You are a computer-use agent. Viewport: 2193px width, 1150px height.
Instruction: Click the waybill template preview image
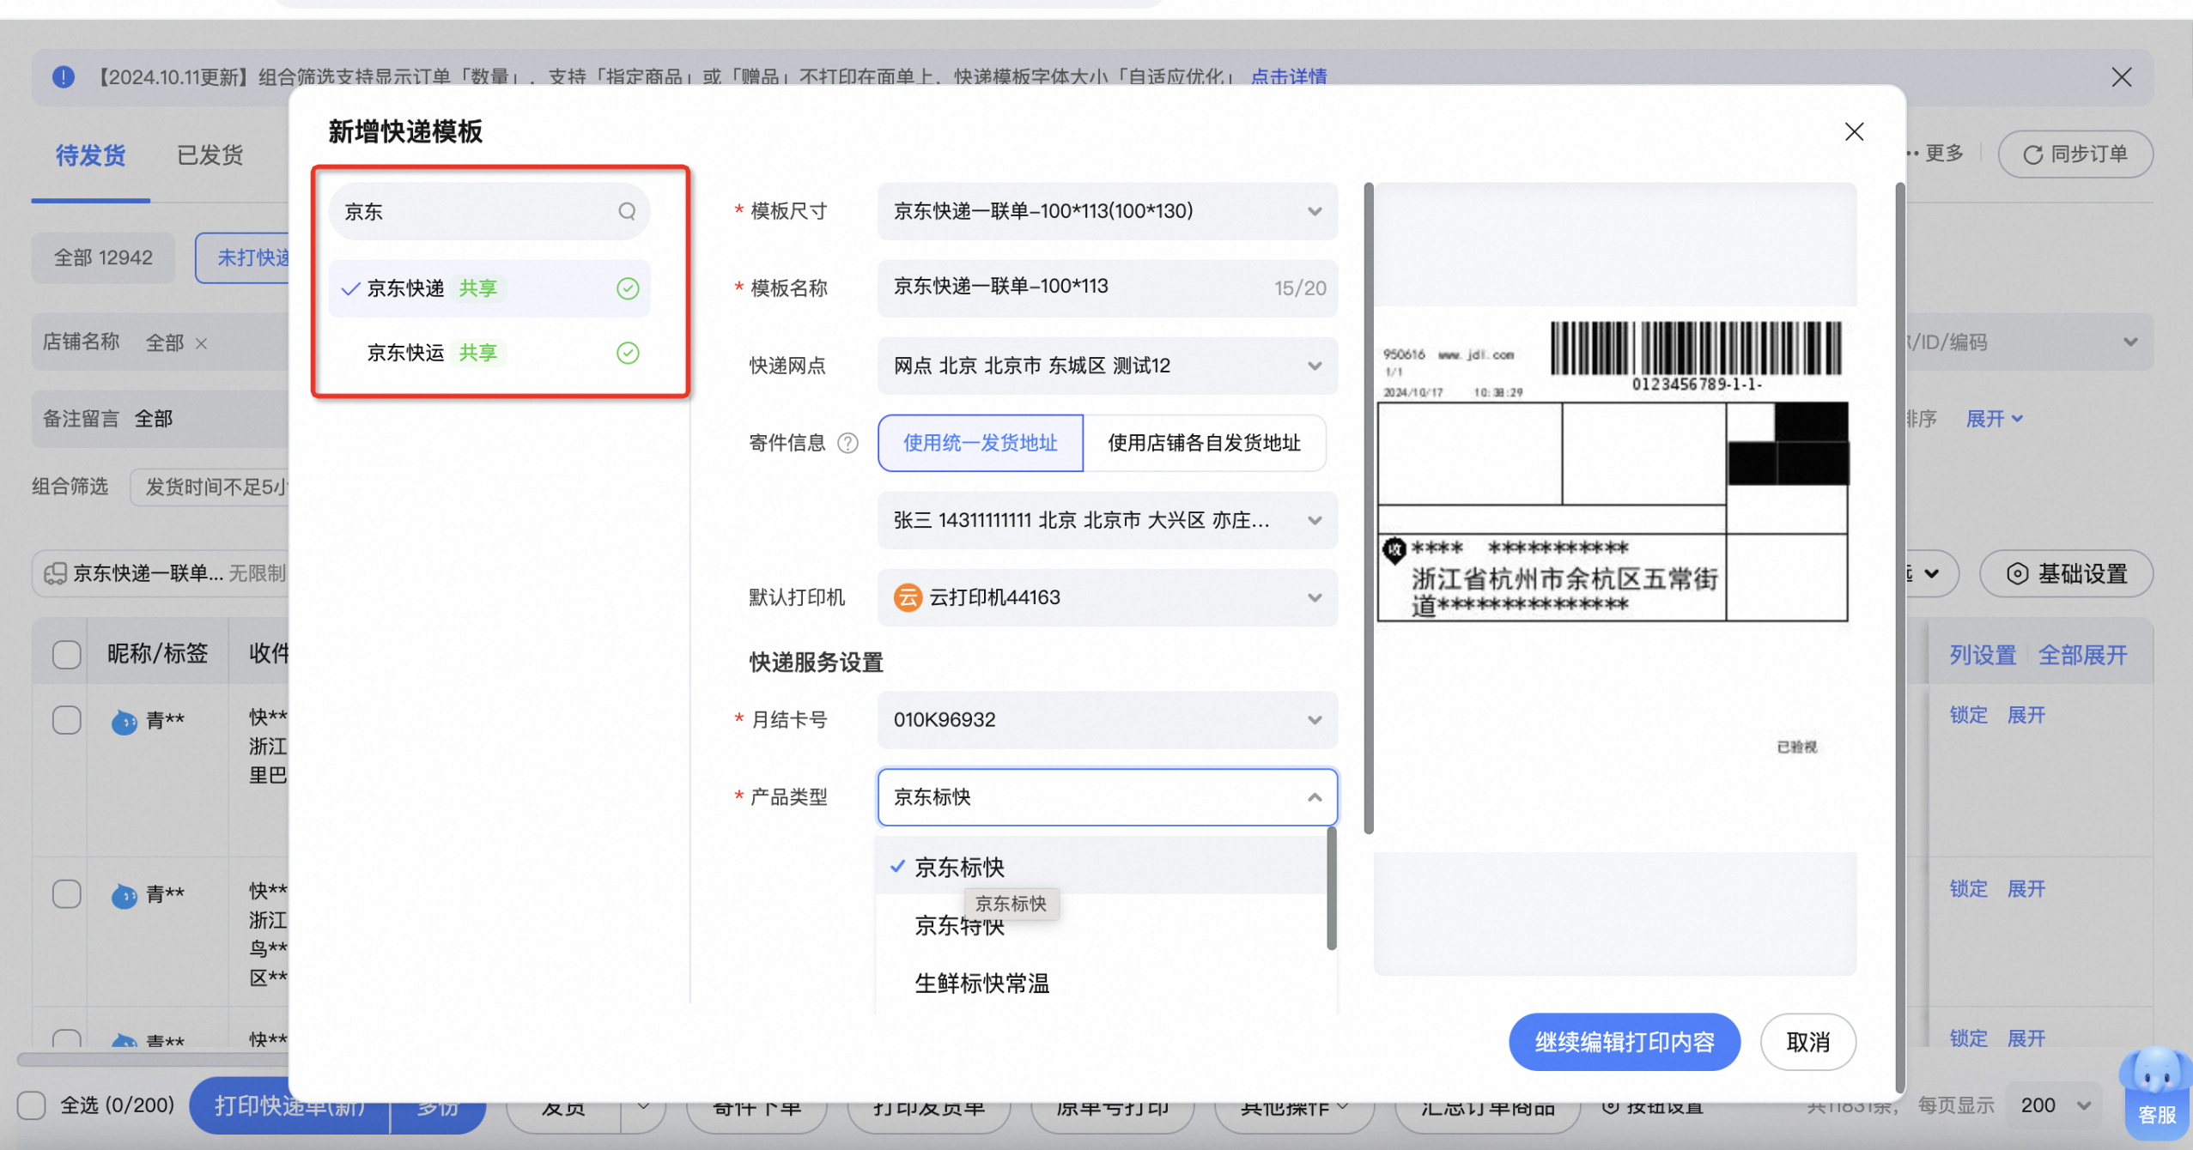pos(1614,578)
